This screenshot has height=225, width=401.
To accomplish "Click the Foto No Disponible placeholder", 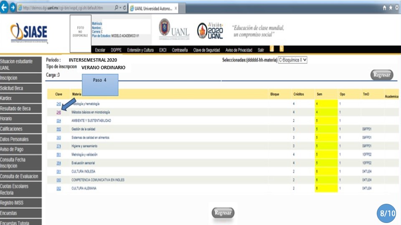I will coord(81,33).
